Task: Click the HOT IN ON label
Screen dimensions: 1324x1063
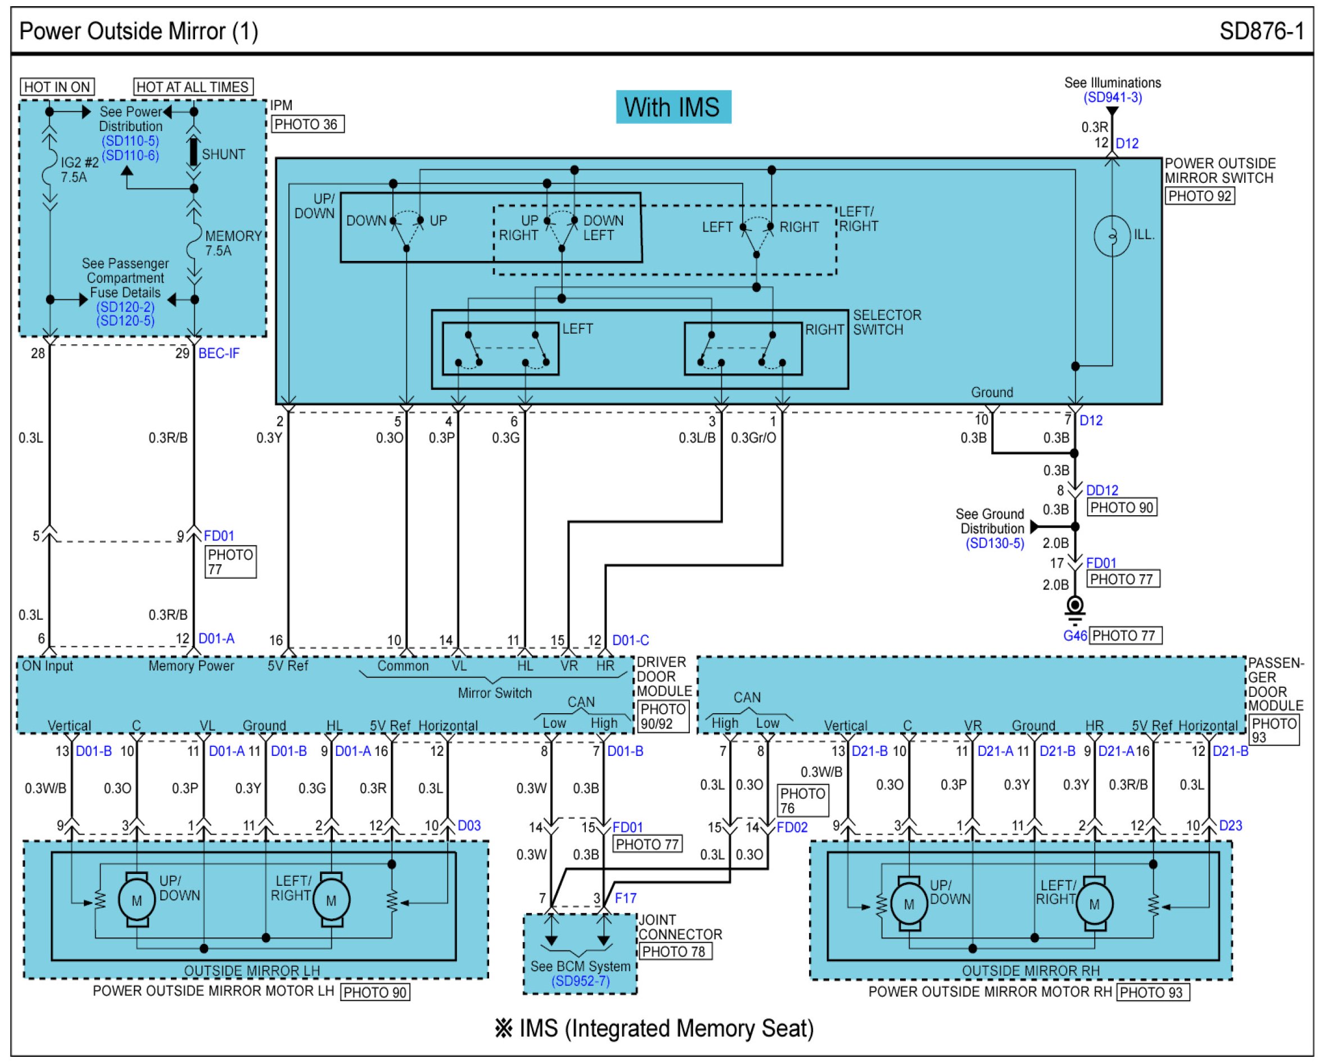Action: coord(57,87)
